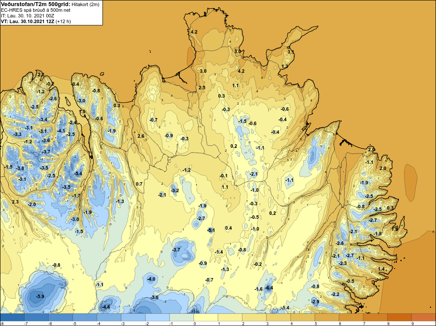Click the line "EC-HRES spá brúuð á 500m net"
Screen dimensions: 436x326
pyautogui.click(x=35, y=10)
